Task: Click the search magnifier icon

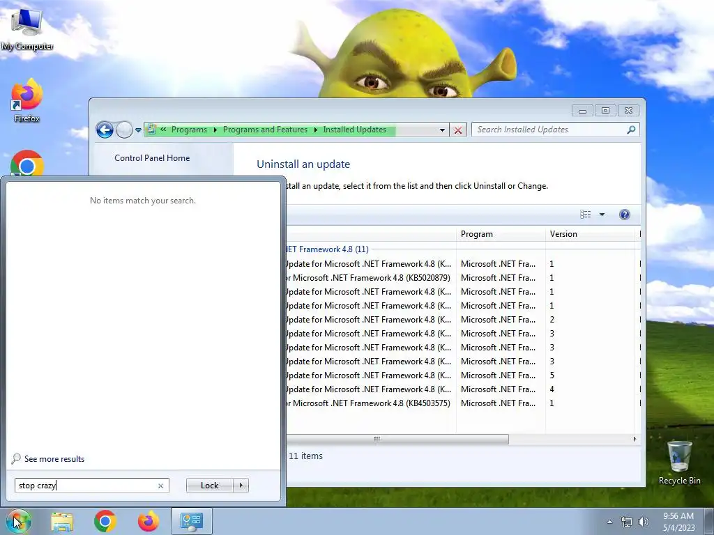Action: [x=631, y=130]
